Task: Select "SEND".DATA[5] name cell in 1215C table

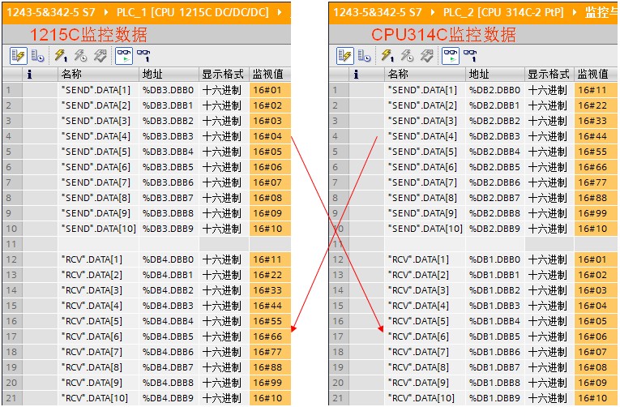Action: tap(98, 152)
